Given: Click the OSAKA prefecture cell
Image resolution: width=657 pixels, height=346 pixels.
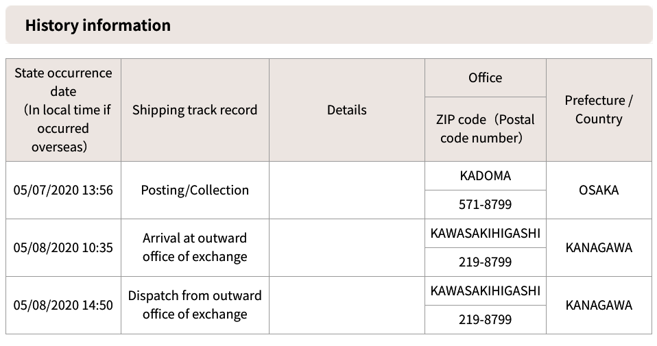Looking at the screenshot, I should (x=599, y=190).
